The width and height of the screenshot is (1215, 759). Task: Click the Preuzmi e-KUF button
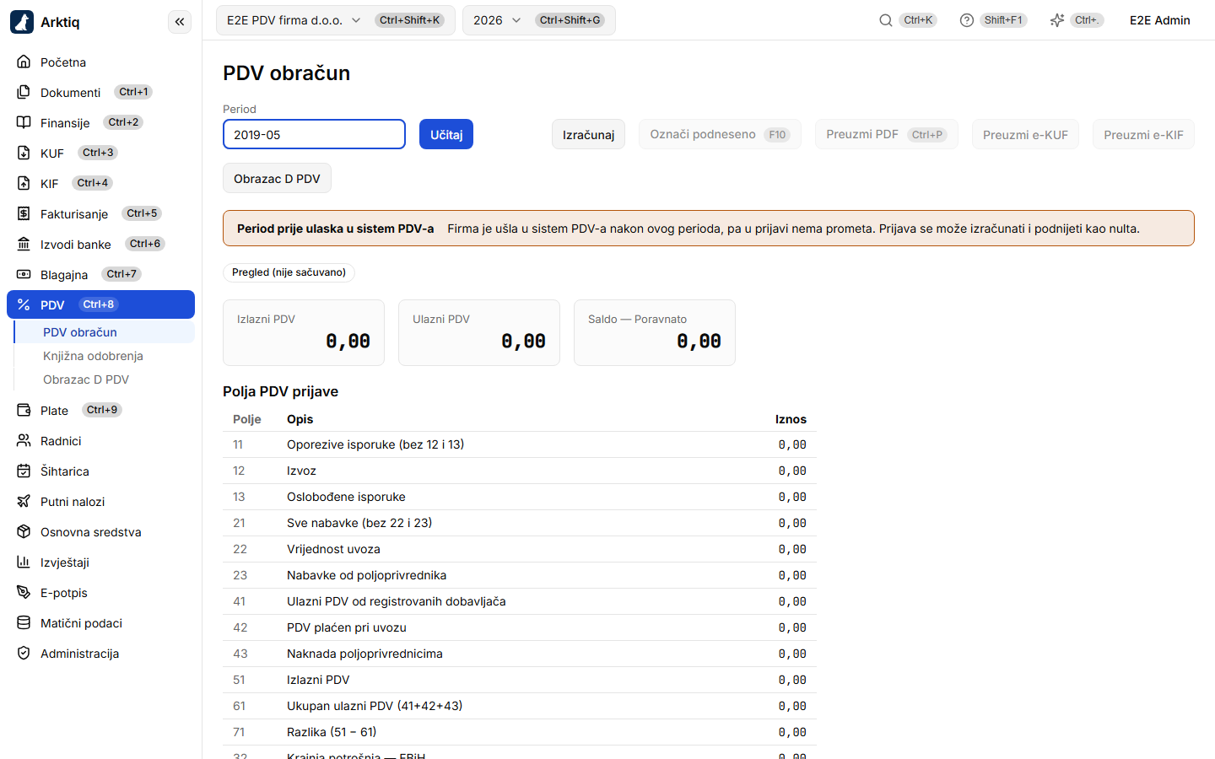[1025, 134]
